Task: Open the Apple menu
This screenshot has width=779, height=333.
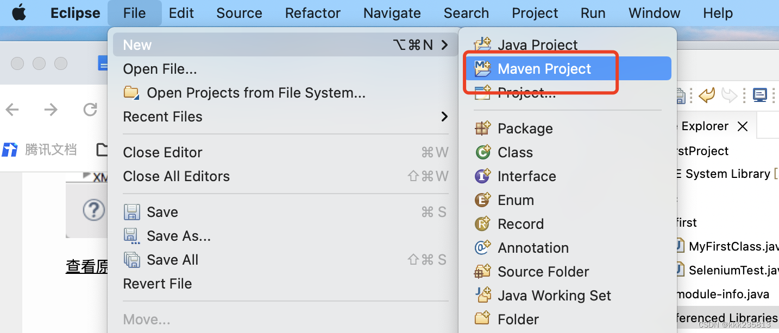Action: [20, 11]
